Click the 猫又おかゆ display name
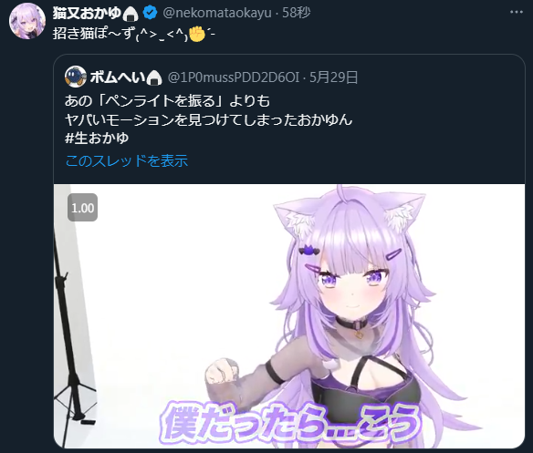 click(x=87, y=13)
